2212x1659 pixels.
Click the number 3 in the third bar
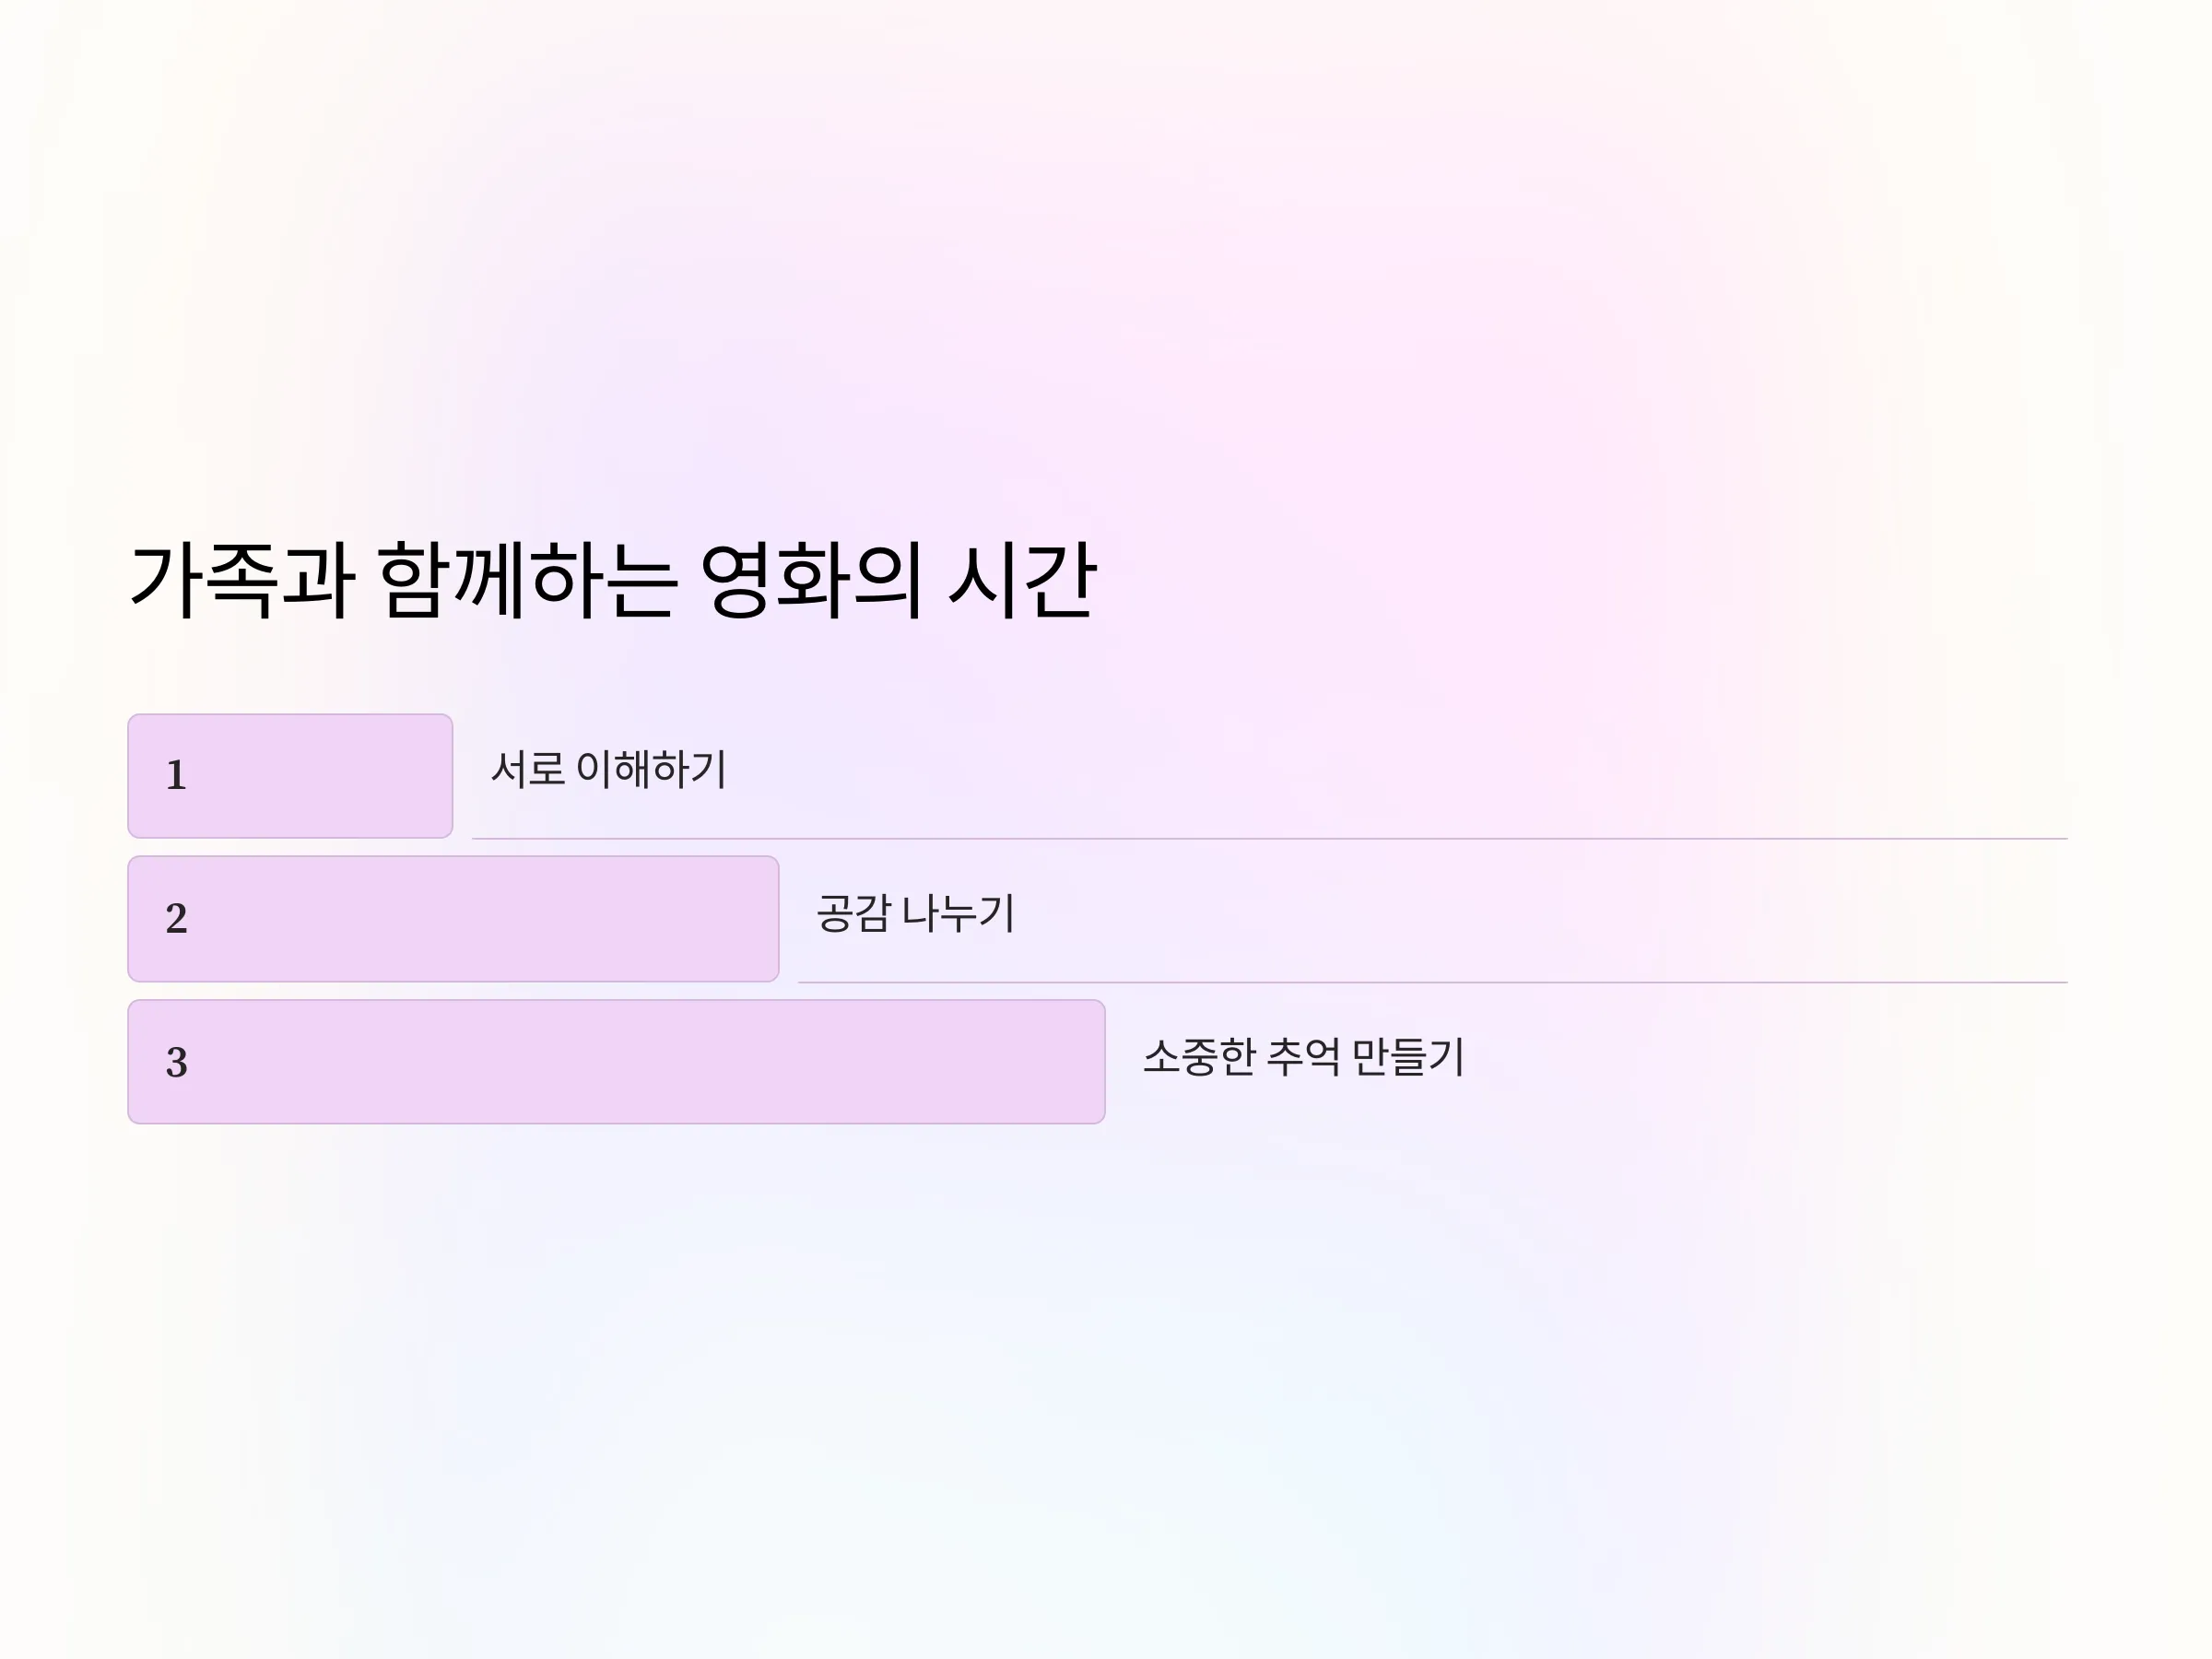[x=176, y=1062]
